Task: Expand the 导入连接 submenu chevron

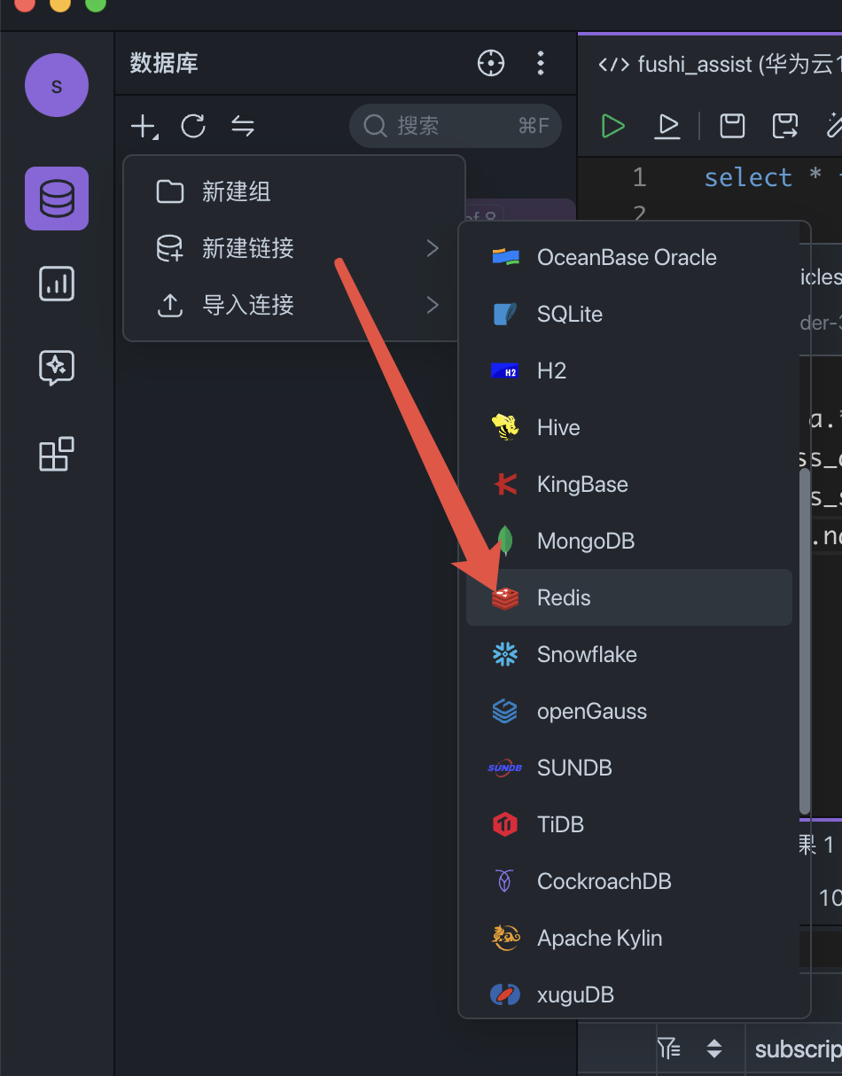Action: pyautogui.click(x=433, y=305)
